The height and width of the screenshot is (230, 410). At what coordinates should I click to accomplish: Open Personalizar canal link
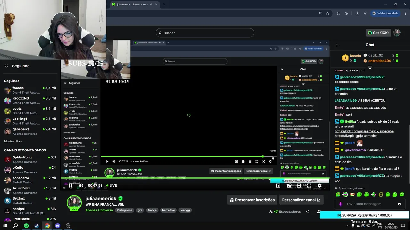(301, 200)
